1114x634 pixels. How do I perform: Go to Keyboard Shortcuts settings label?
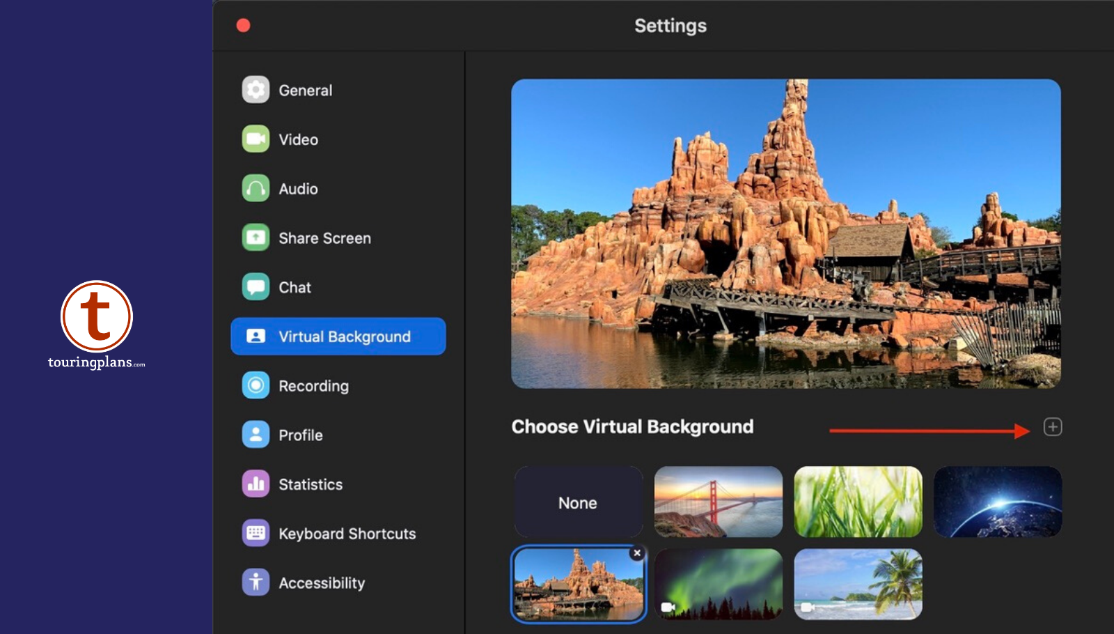tap(347, 534)
